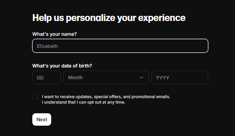Viewport: 235px width, 136px height.
Task: Proceed by clicking the white Next button
Action: tap(42, 119)
